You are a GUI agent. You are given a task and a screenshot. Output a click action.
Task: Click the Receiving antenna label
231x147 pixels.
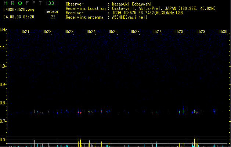pos(84,17)
